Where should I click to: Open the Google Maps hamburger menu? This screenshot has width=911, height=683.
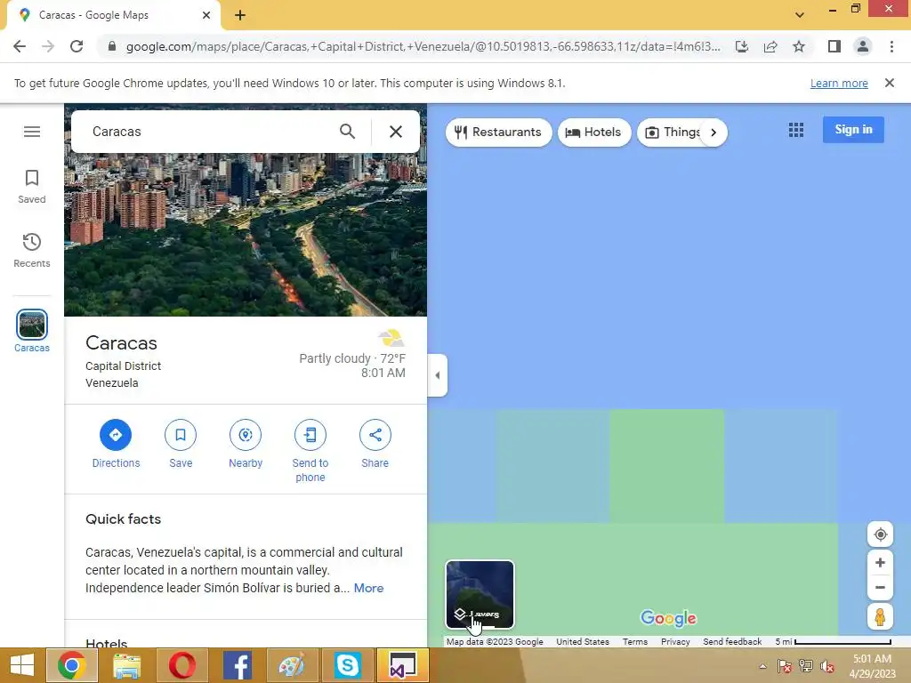(32, 132)
